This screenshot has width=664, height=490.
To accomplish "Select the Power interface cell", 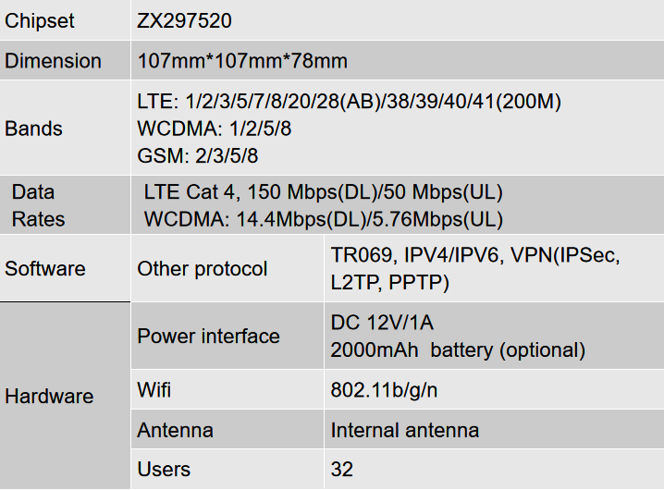I will coord(227,336).
